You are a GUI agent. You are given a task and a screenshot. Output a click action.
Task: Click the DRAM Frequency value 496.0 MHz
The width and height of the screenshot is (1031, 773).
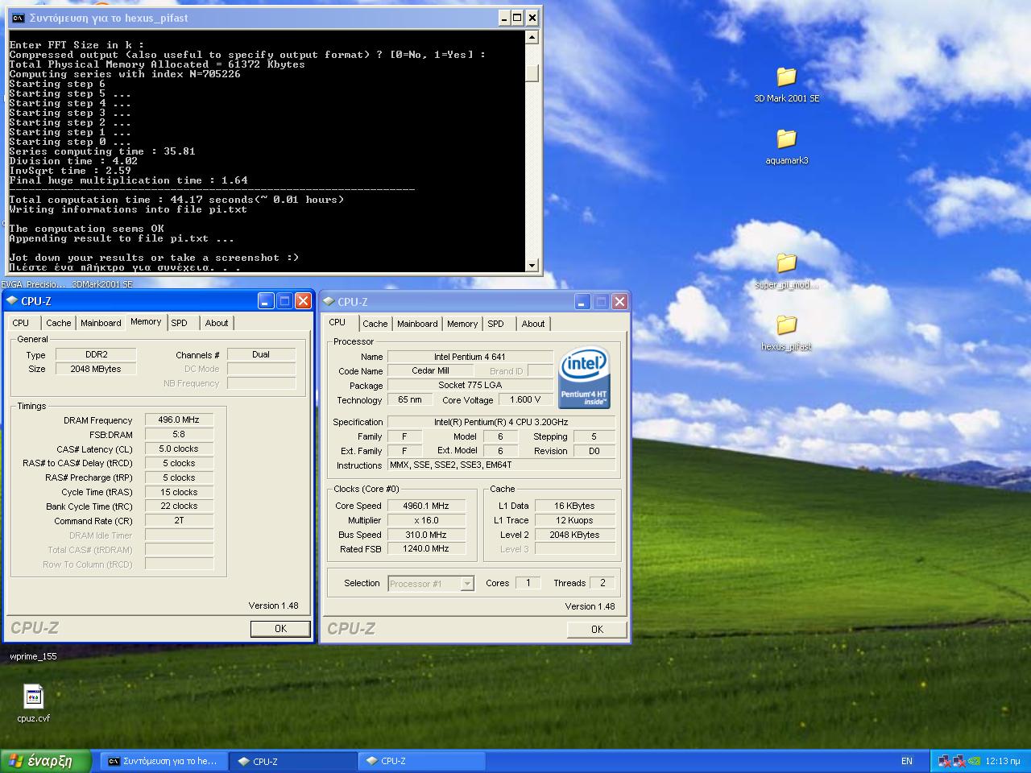click(x=179, y=420)
